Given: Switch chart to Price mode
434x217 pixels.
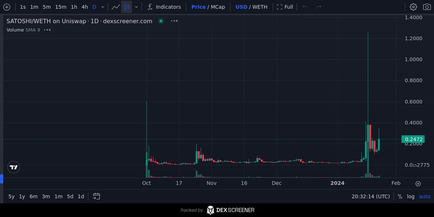Looking at the screenshot, I should click(198, 7).
